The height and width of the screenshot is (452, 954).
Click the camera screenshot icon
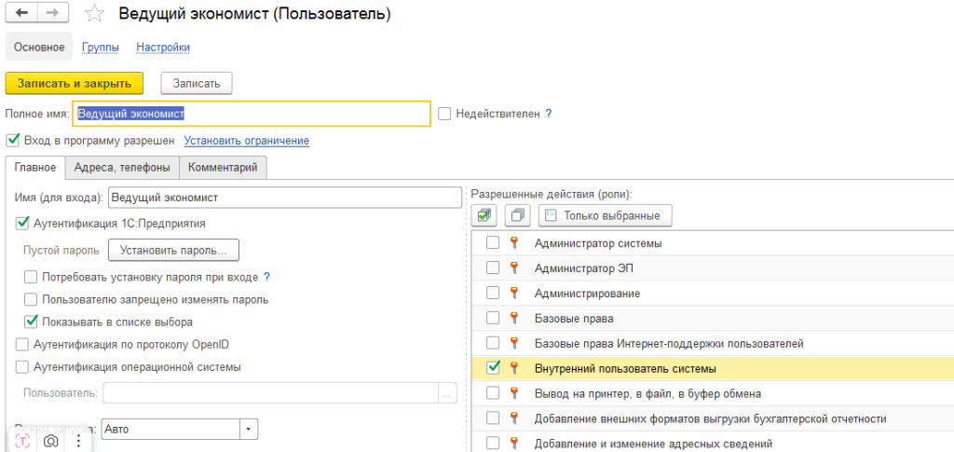(51, 440)
